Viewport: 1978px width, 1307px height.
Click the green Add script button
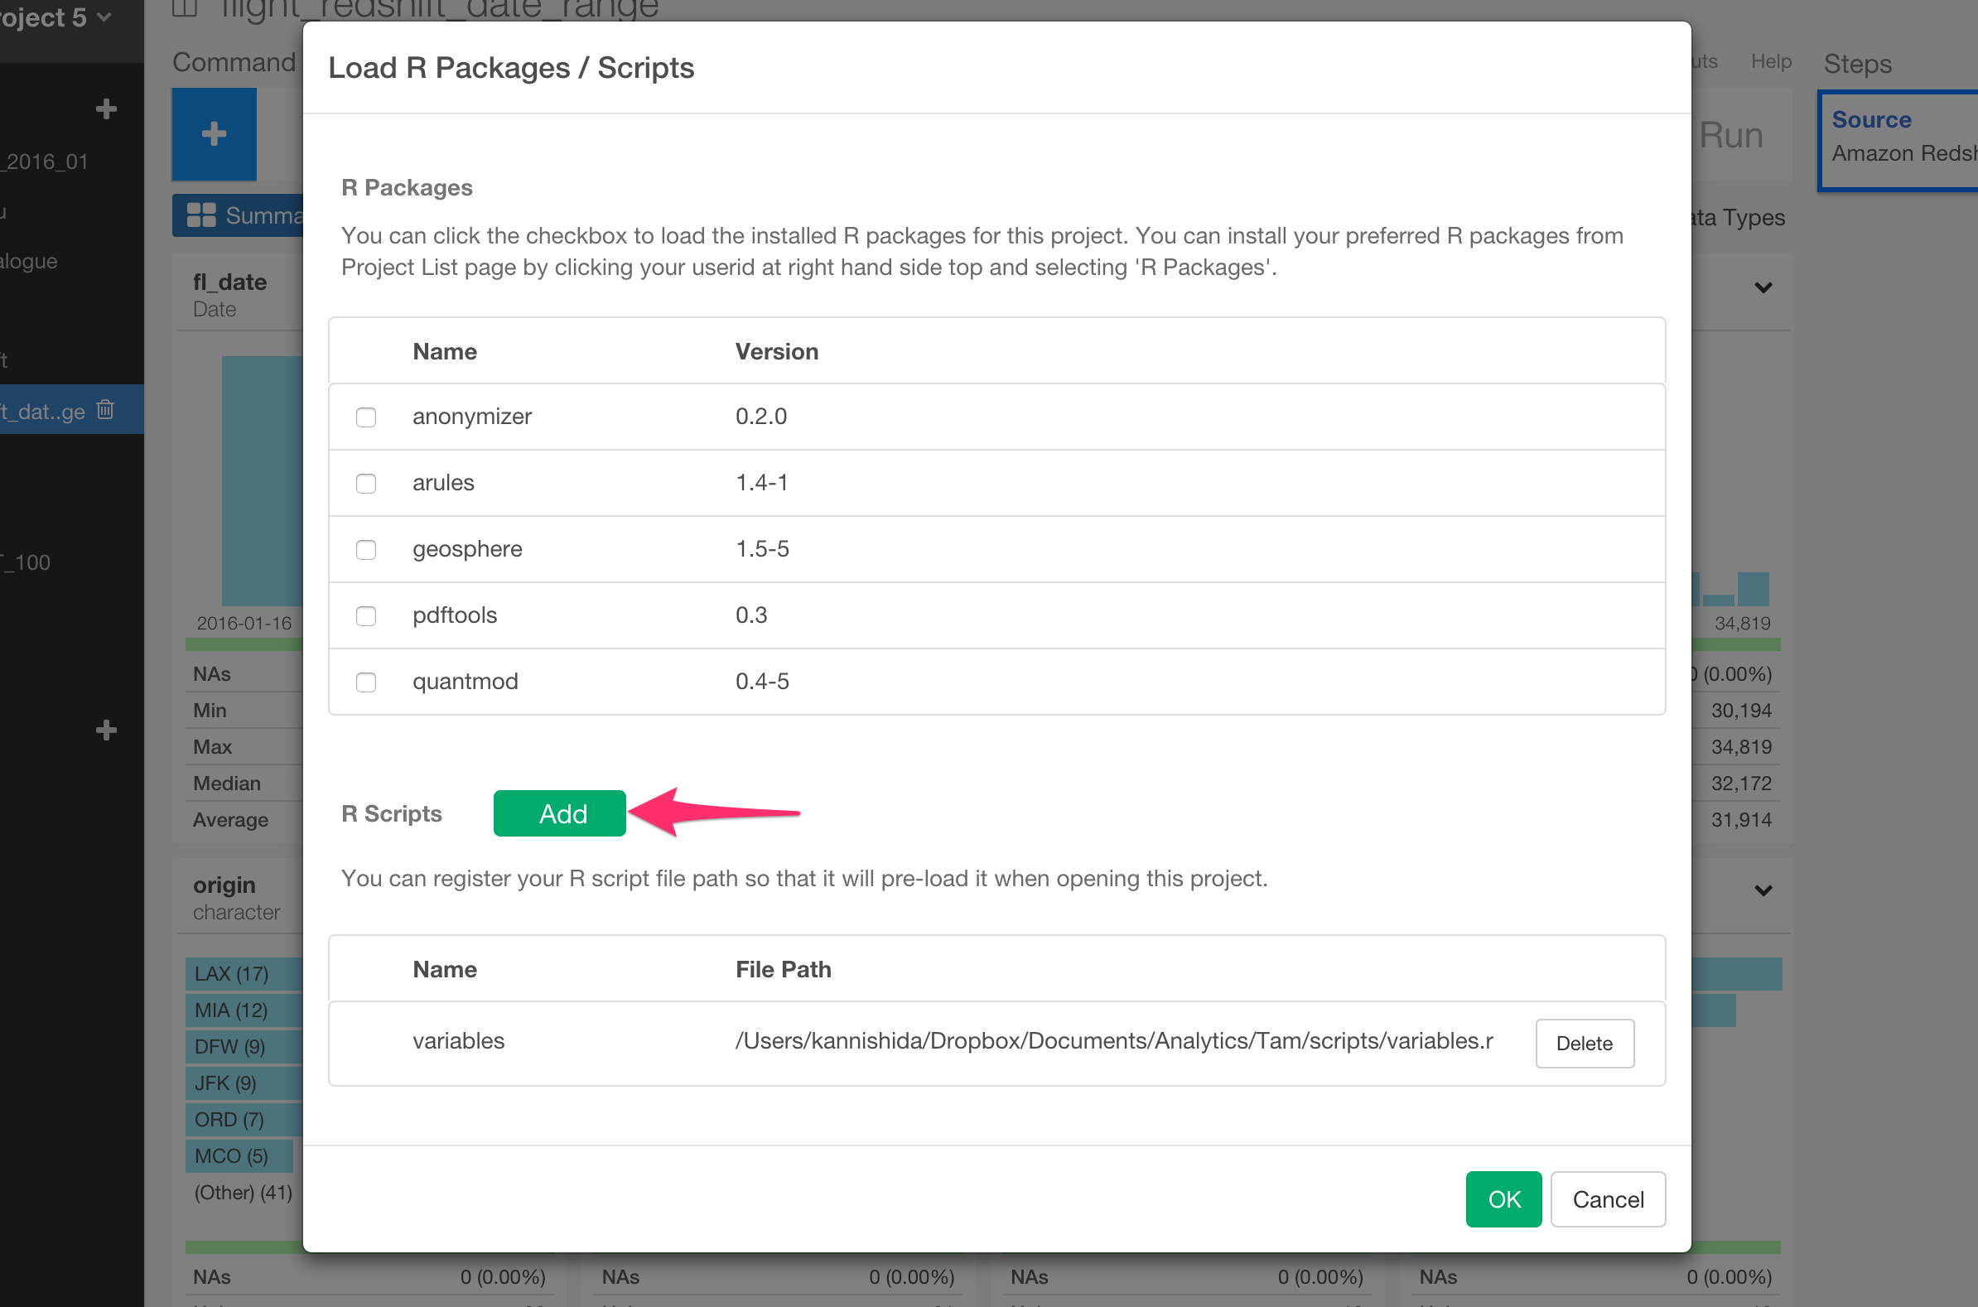(x=558, y=813)
